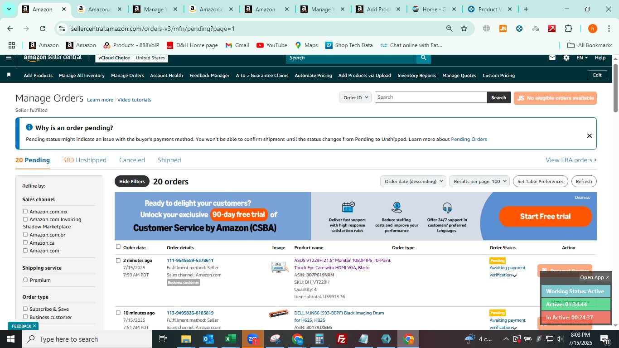The image size is (619, 348).
Task: Open the bookmarks apps grid icon
Action: coord(12,45)
